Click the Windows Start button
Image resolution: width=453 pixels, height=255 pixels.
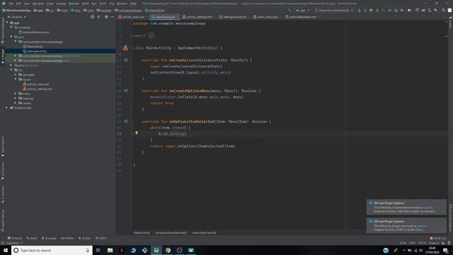coord(6,250)
